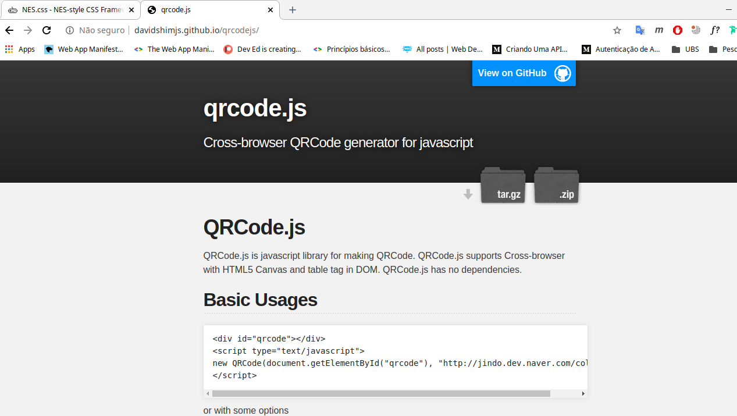Download the tar.gz archive
This screenshot has height=416, width=737.
[x=503, y=185]
